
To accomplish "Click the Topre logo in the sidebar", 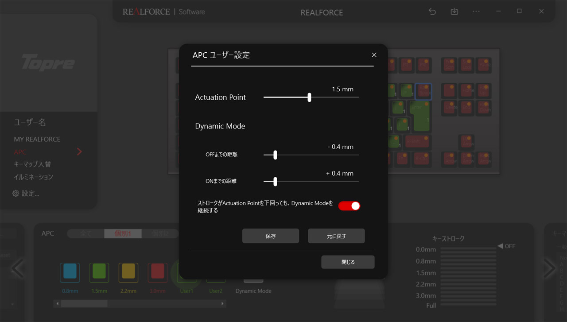I will [49, 63].
